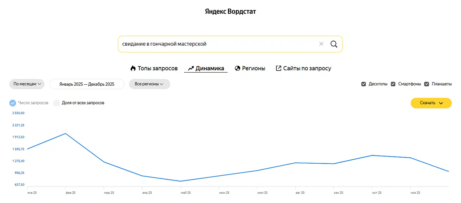Click the 2 550,00 y-axis value

pos(18,113)
